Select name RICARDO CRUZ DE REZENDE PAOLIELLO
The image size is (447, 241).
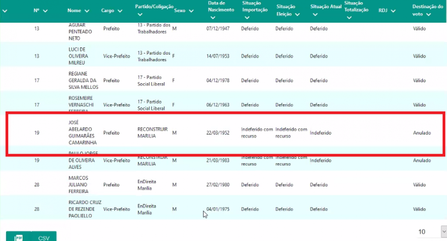coord(85,209)
